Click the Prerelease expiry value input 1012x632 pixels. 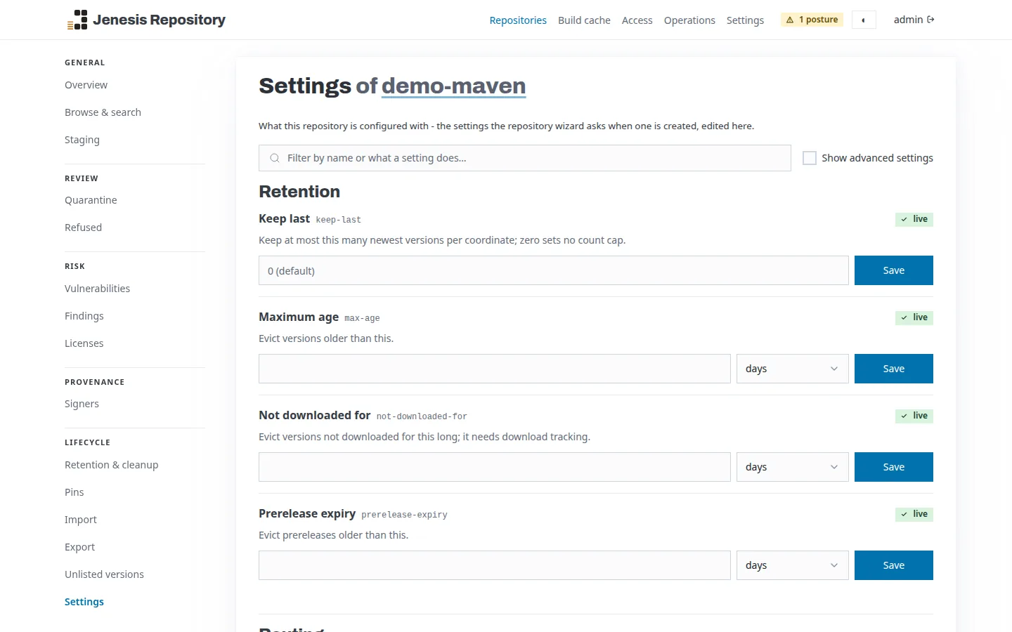[495, 565]
